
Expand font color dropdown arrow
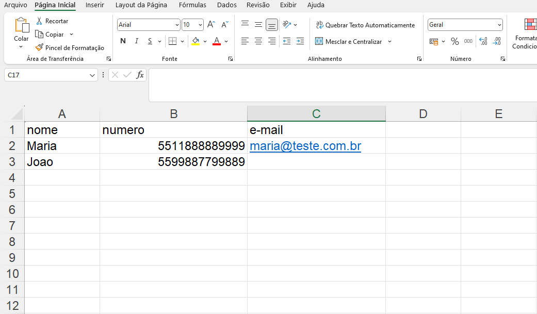226,41
